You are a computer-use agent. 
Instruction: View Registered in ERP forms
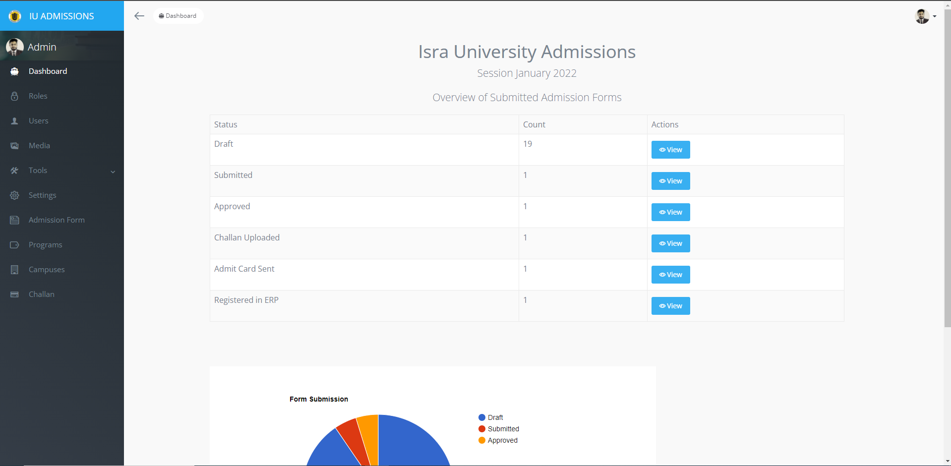point(670,306)
